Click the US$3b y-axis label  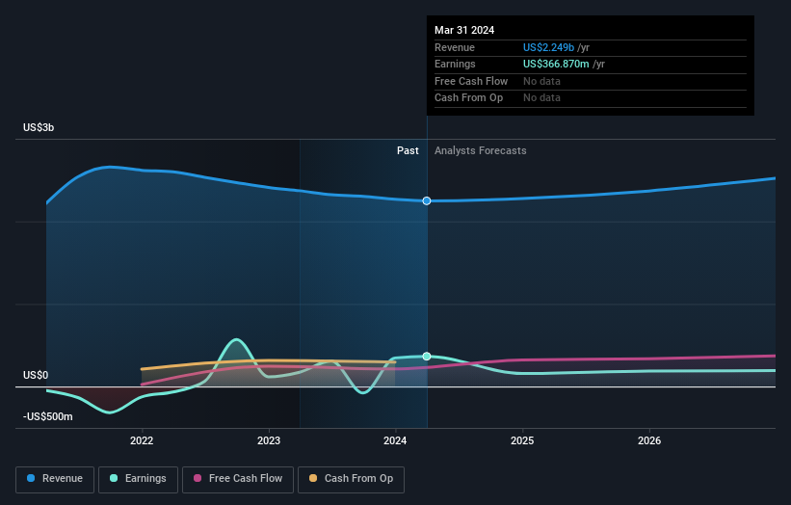pyautogui.click(x=39, y=127)
